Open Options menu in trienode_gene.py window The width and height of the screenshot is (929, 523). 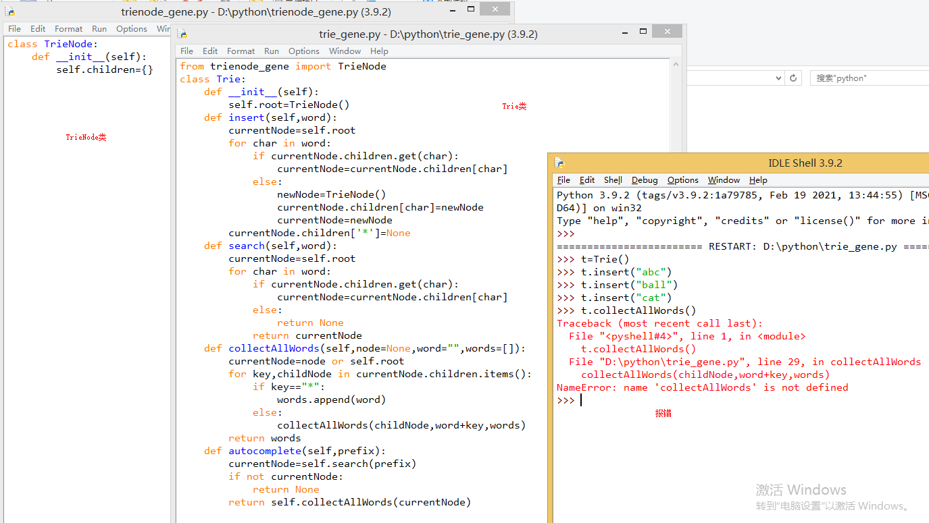(x=131, y=29)
